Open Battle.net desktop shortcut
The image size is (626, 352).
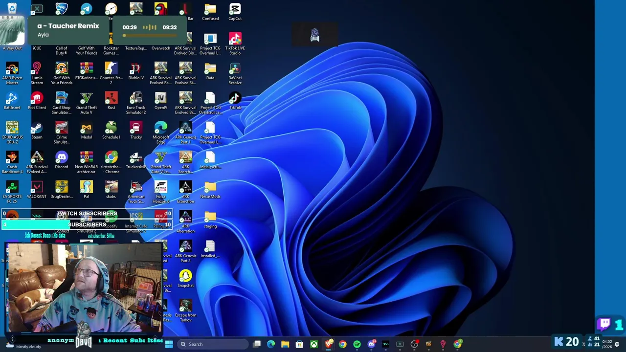[12, 101]
